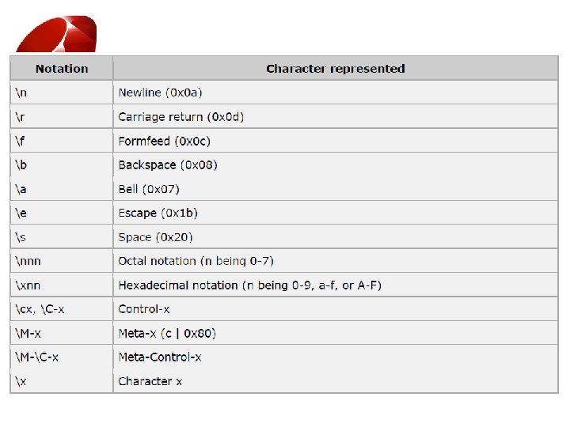Select the Control-x description cell
Viewport: 570px width, 427px height.
coord(335,309)
